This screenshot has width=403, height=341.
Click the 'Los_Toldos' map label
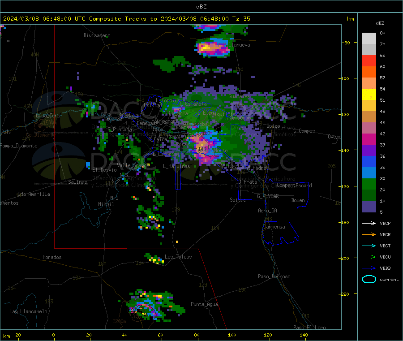click(x=178, y=257)
